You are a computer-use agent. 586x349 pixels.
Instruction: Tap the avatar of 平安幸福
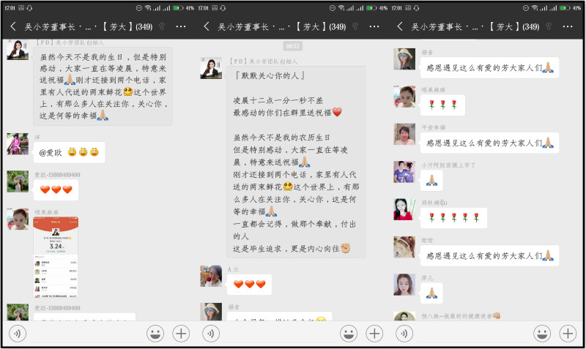click(404, 135)
